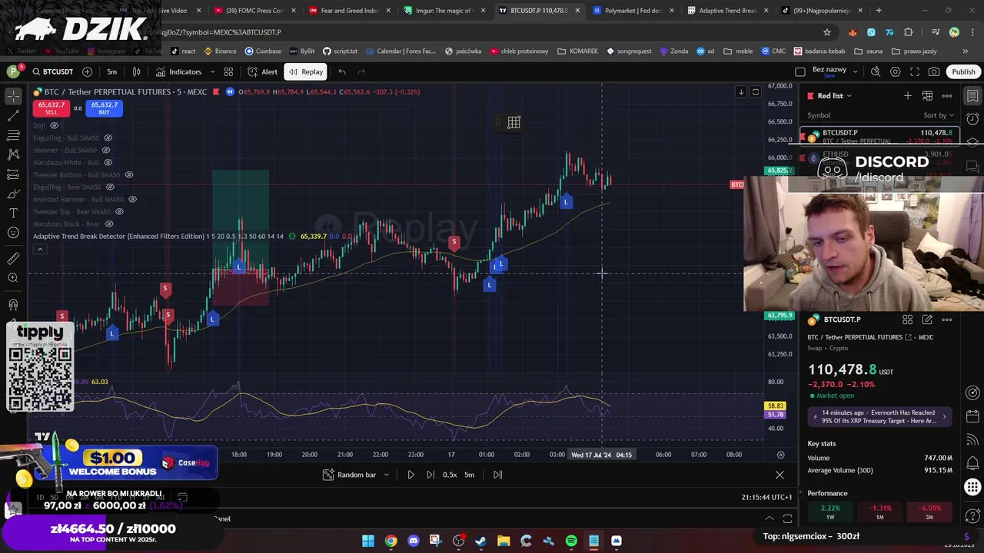Show the Inverted Hammer - Bull SMA50 indicator

click(x=132, y=199)
